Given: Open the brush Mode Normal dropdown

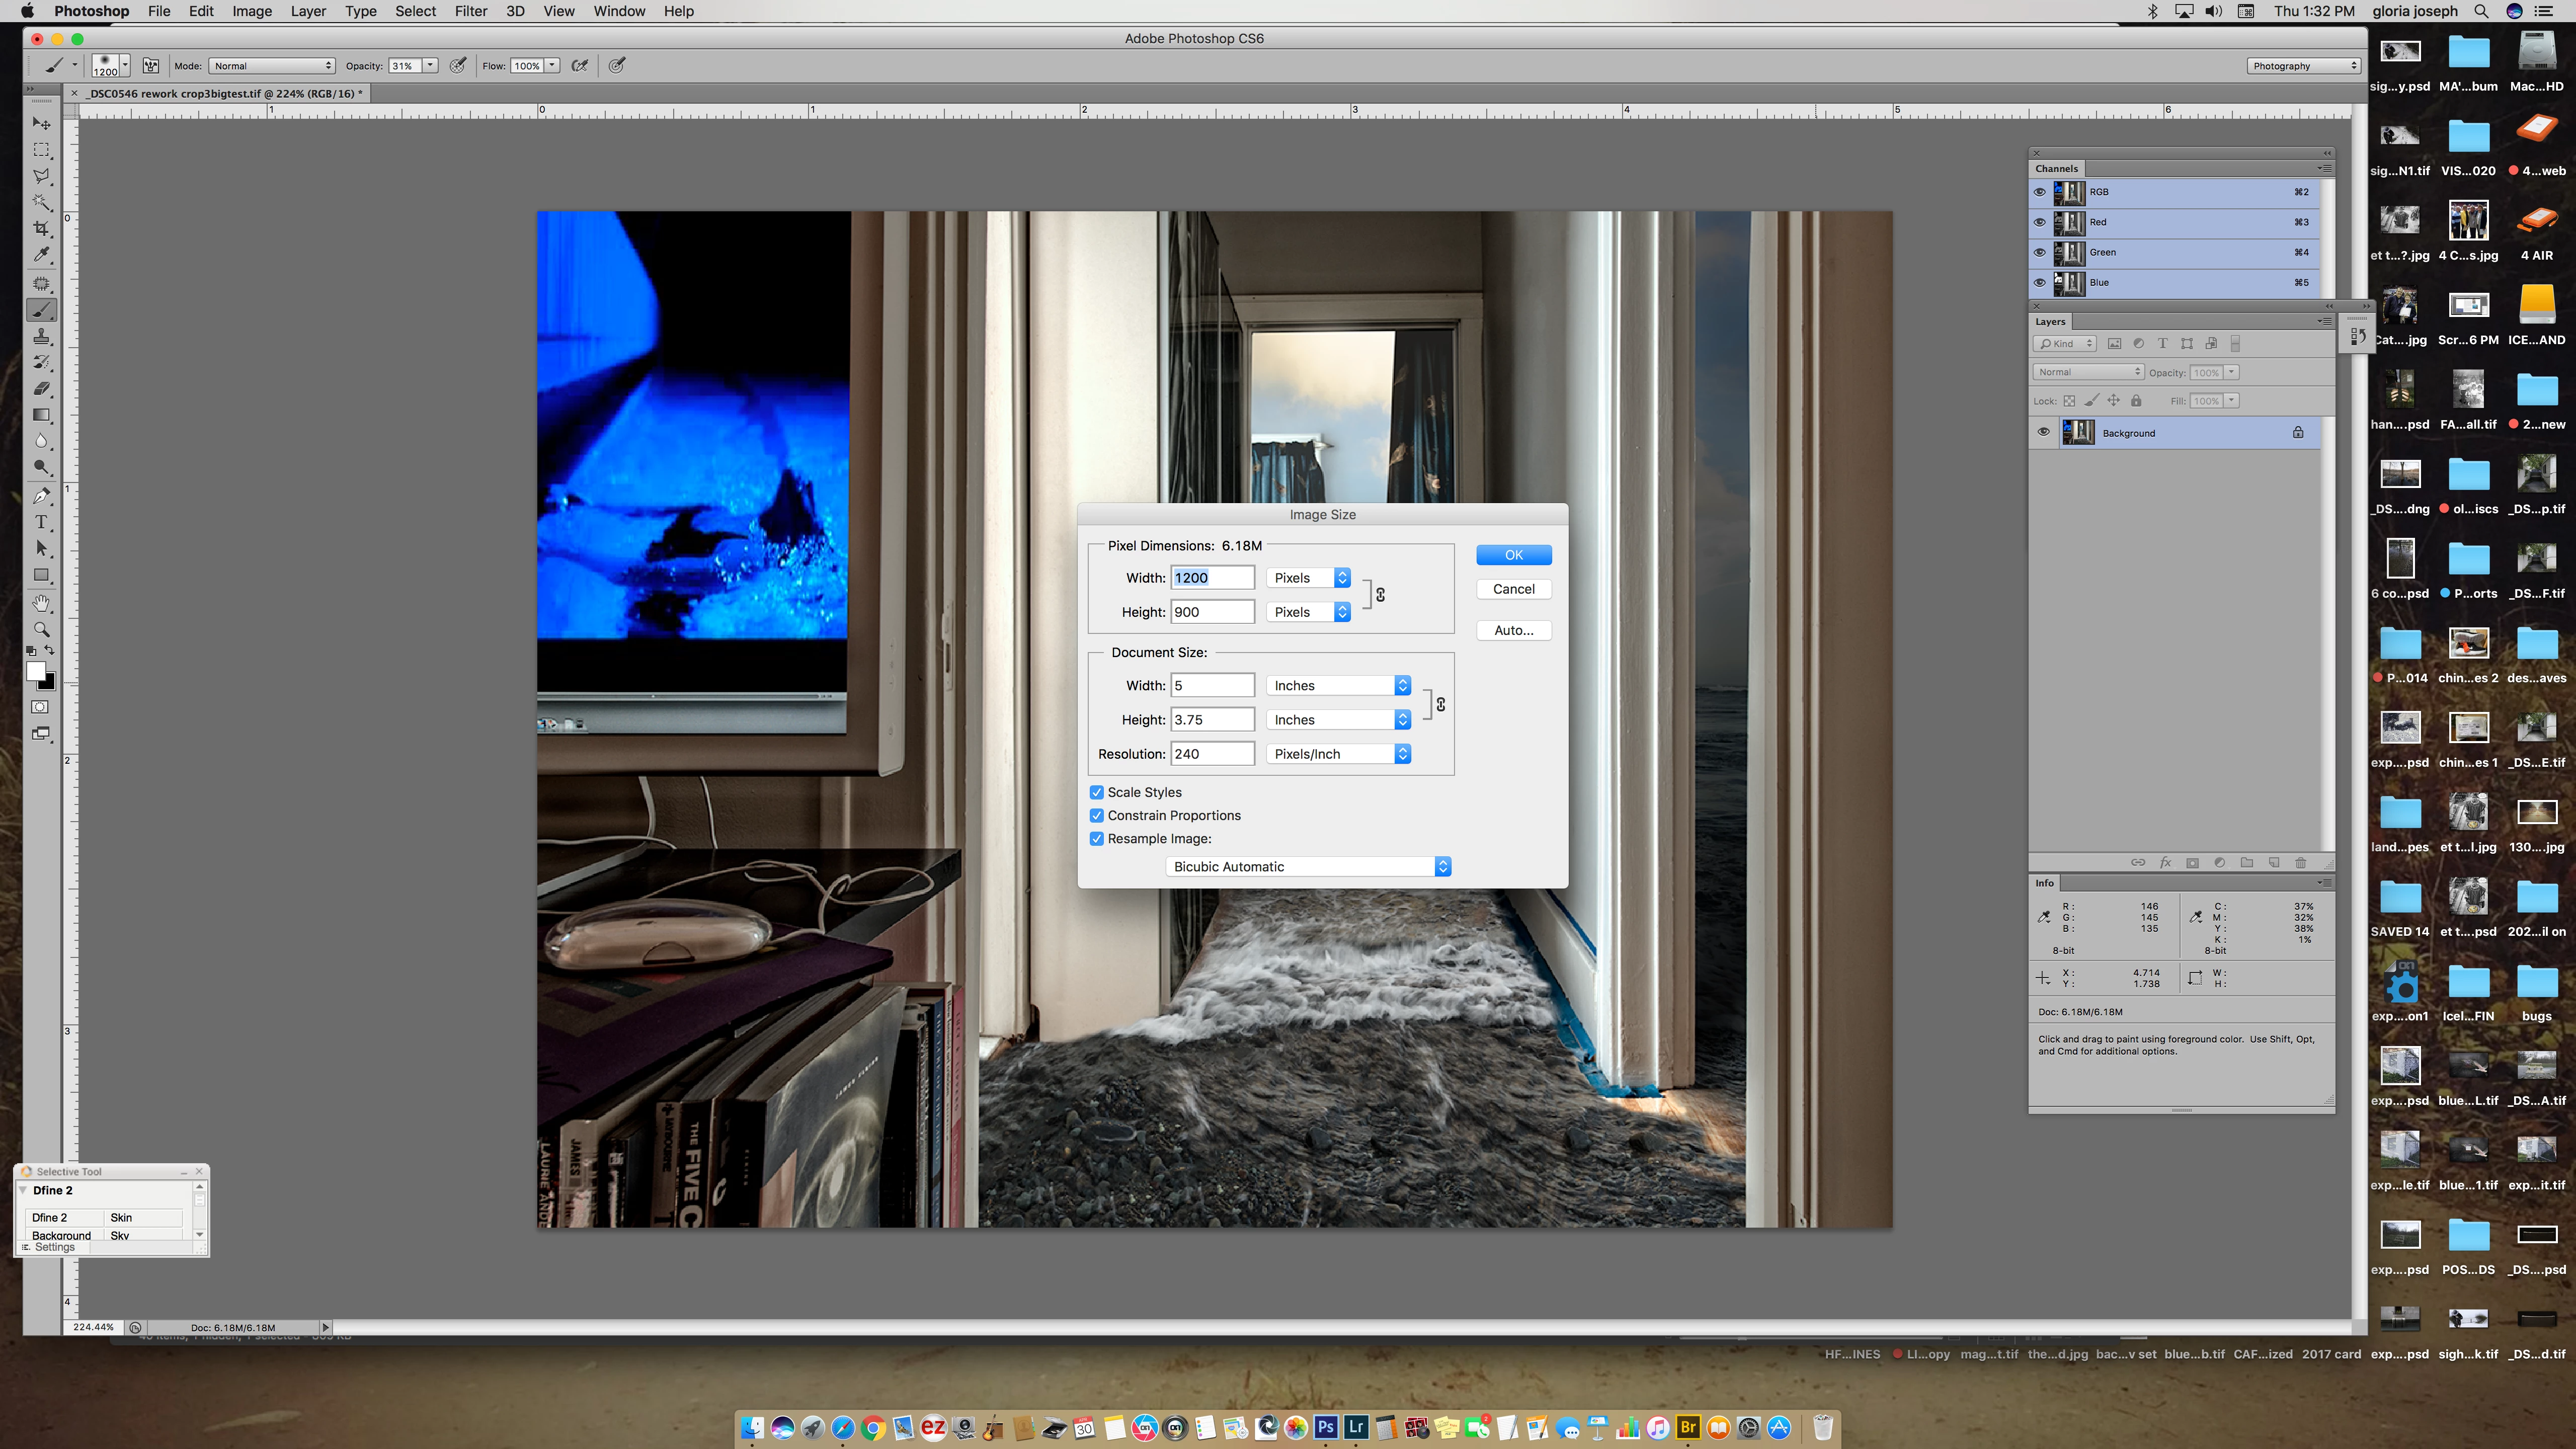Looking at the screenshot, I should click(x=272, y=66).
